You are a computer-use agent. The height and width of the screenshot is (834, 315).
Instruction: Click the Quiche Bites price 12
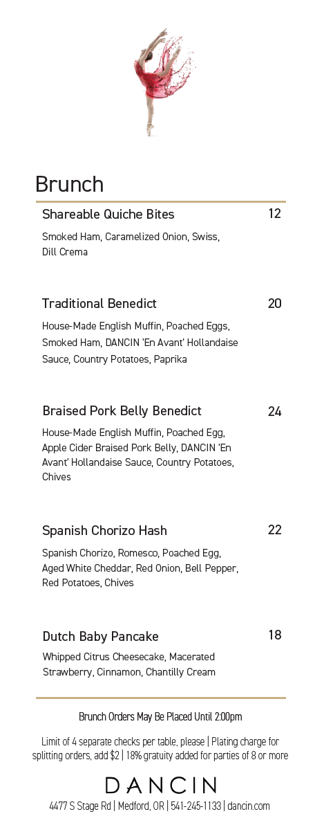(274, 214)
